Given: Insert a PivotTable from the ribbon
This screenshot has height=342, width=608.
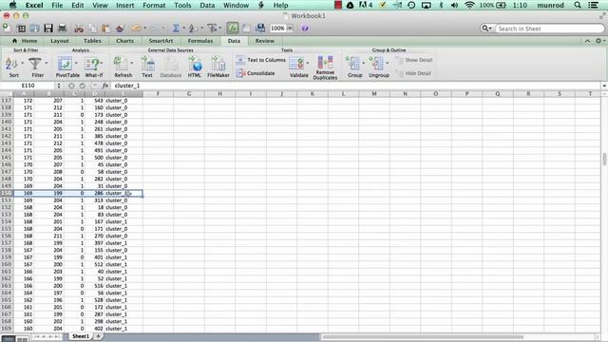Looking at the screenshot, I should 65,64.
